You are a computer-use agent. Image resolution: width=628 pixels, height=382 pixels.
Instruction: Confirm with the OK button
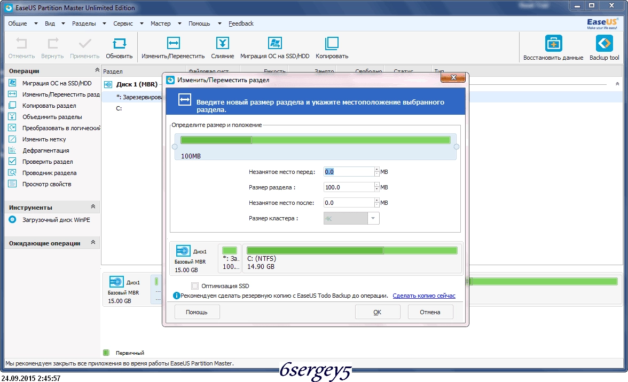pos(377,312)
